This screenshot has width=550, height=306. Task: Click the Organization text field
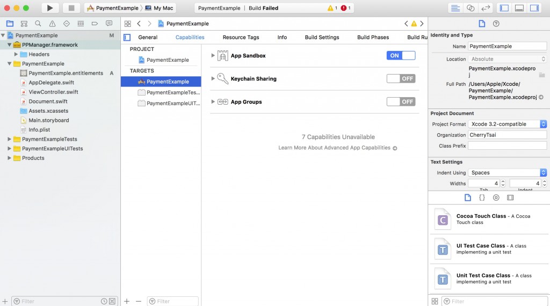(507, 135)
